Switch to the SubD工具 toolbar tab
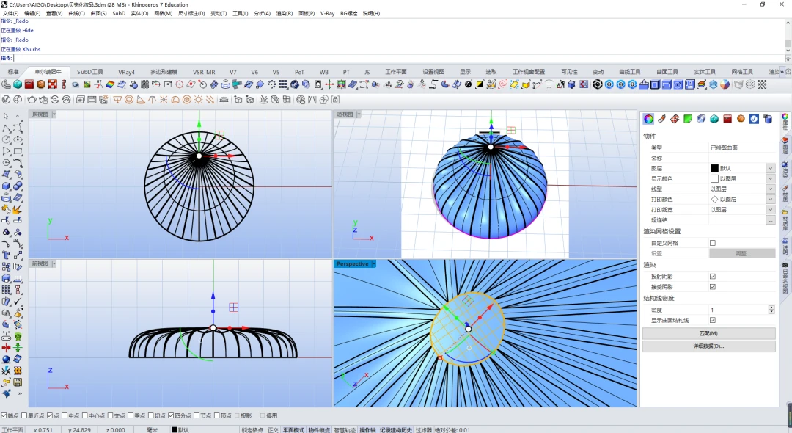Viewport: 792px width, 433px height. (x=90, y=72)
